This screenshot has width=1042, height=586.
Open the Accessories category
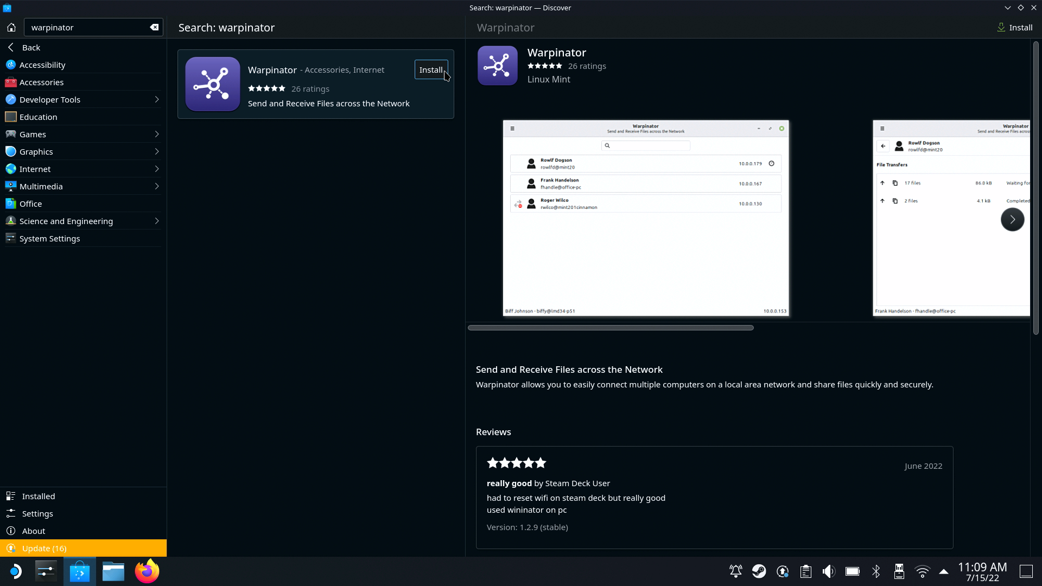pos(41,82)
